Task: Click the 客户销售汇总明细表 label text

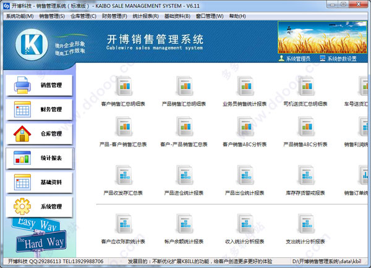Action: coord(123,104)
